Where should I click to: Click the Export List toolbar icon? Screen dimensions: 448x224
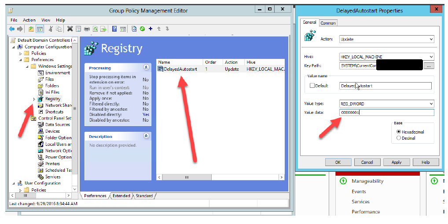[x=103, y=29]
